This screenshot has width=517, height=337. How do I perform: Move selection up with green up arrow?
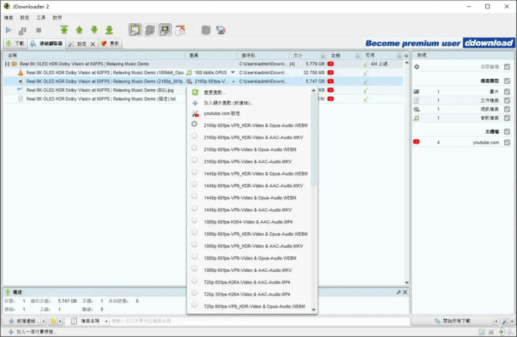79,30
